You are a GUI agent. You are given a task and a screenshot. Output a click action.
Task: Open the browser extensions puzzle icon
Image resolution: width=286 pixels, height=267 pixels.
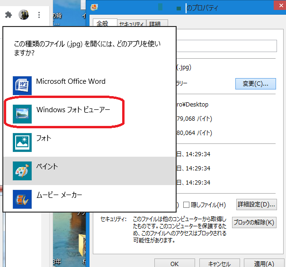pyautogui.click(x=9, y=15)
